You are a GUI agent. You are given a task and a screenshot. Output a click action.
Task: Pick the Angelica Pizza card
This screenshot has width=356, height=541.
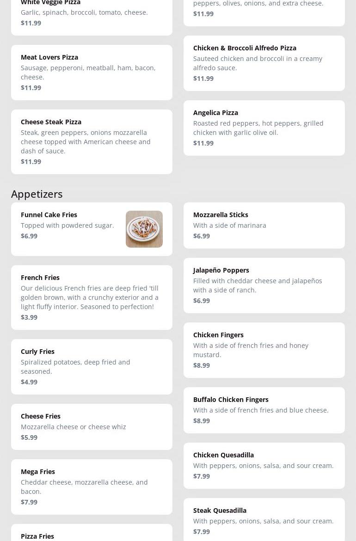click(x=264, y=128)
